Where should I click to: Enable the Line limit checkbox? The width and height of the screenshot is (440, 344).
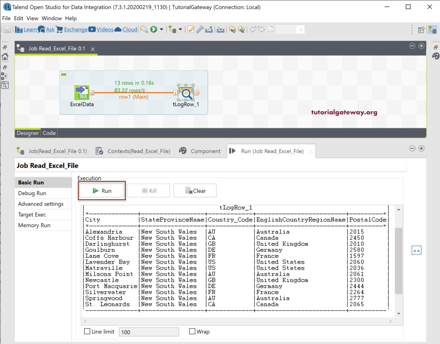(87, 332)
